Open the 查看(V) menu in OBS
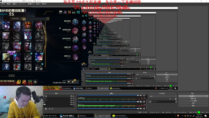 pos(15,4)
